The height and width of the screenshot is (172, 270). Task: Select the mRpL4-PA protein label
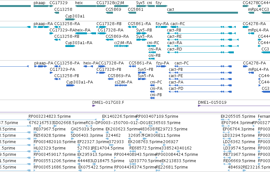(x=259, y=69)
